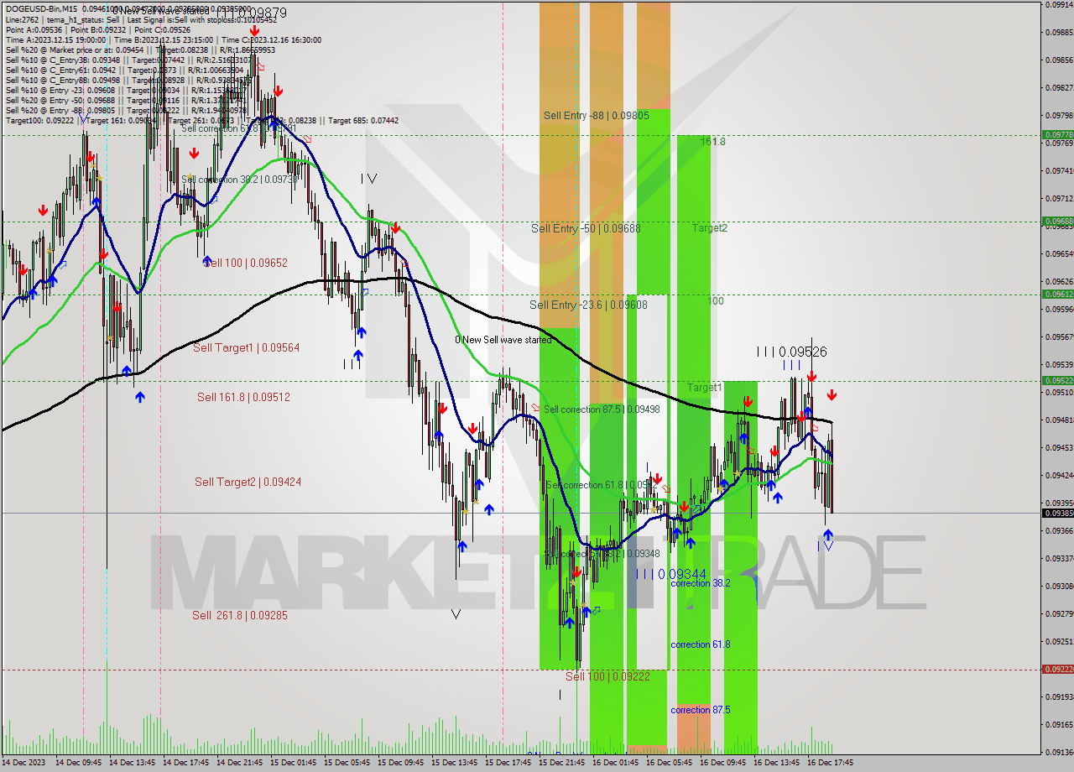Click the 'Sell Target2 | 0.09424' label

tap(248, 482)
